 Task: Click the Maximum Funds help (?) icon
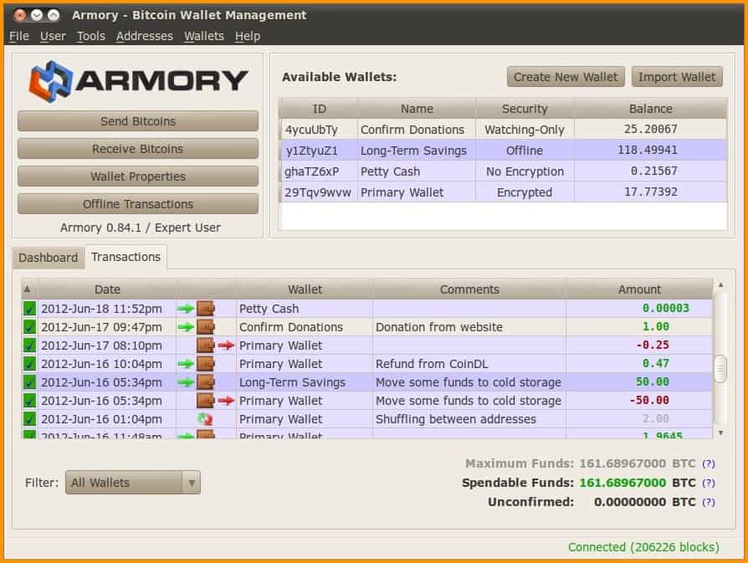[x=708, y=463]
